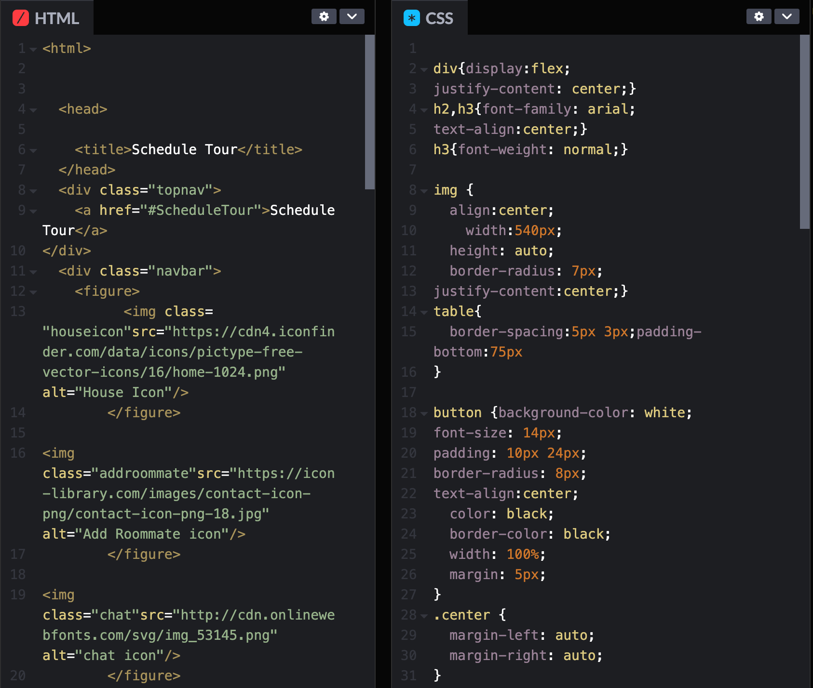Open CSS panel dropdown chevron

(x=787, y=16)
